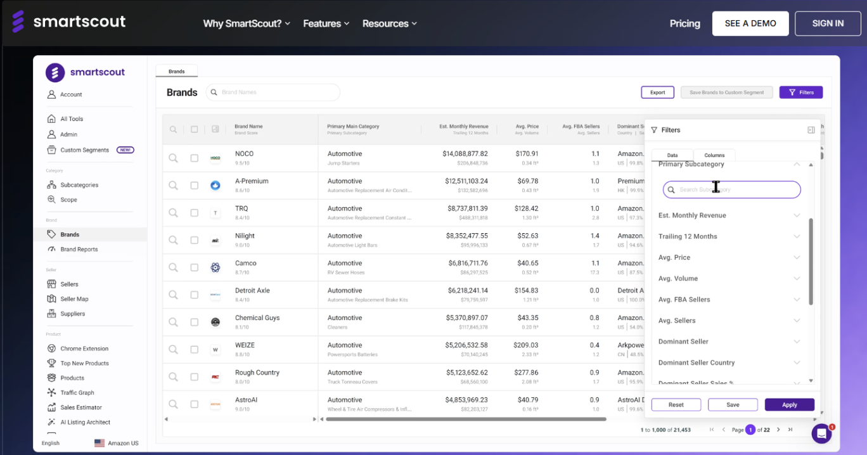867x455 pixels.
Task: Open the Seller Map icon in sidebar
Action: point(52,299)
